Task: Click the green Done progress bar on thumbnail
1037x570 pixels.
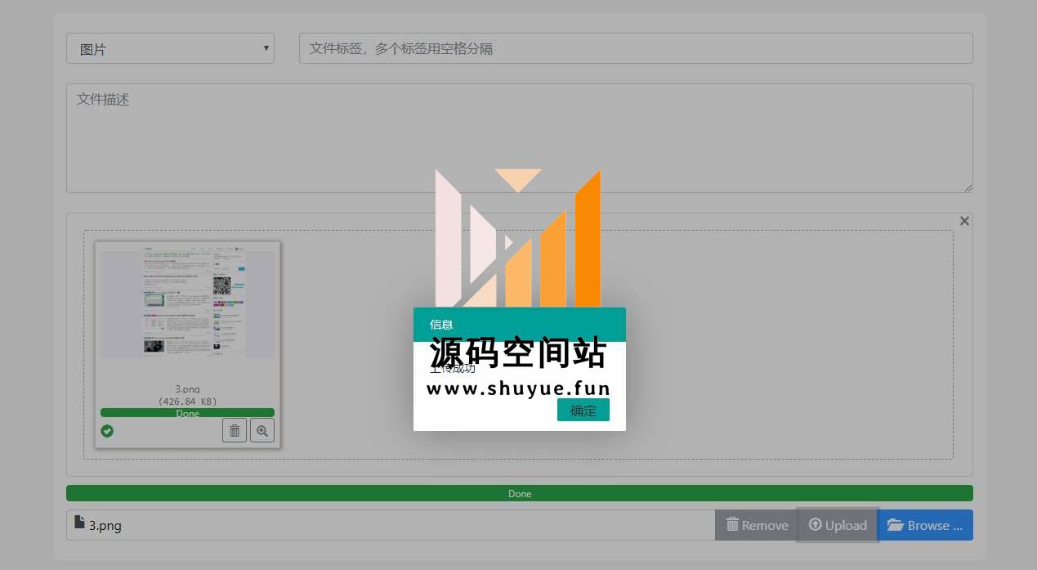Action: 187,413
